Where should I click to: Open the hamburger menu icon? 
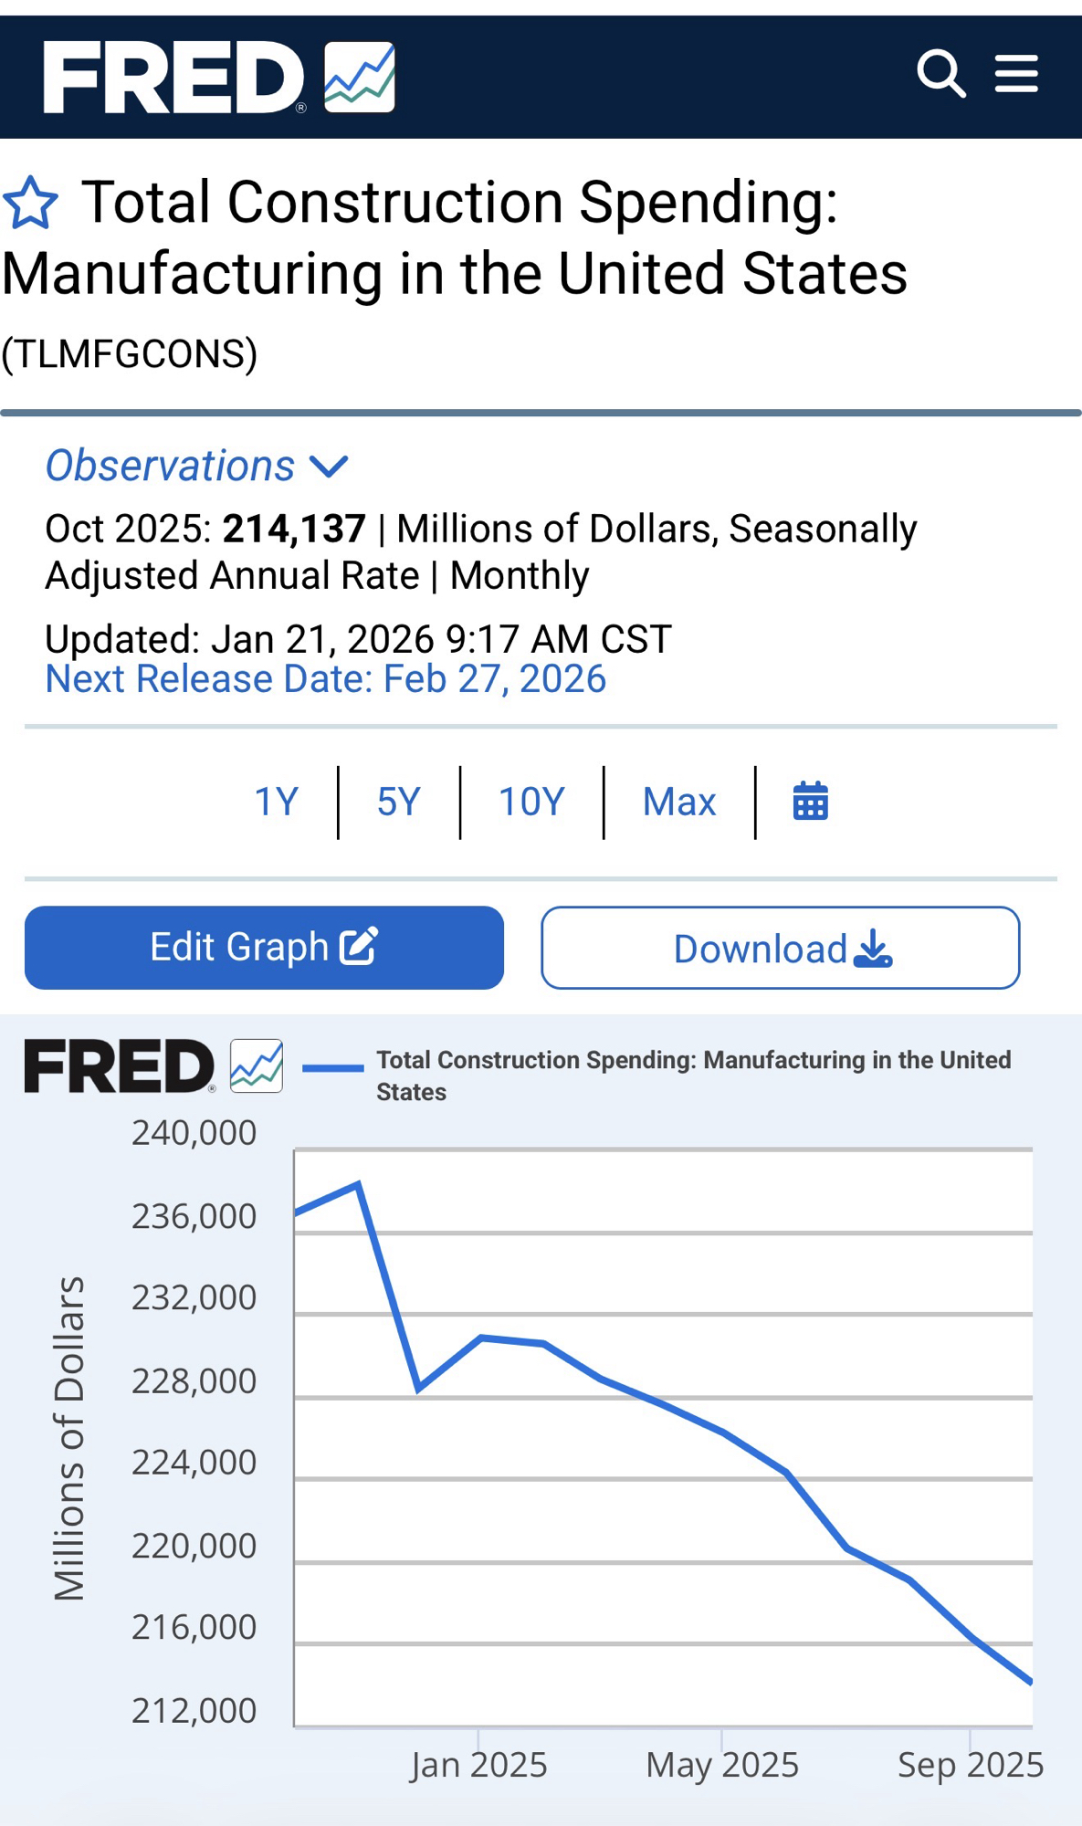[x=1016, y=74]
